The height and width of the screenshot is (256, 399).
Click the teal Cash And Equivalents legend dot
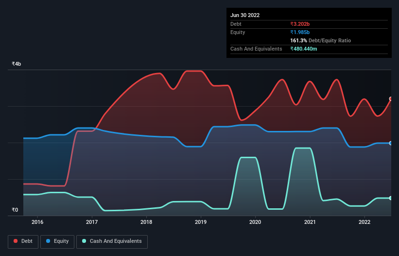(x=84, y=241)
